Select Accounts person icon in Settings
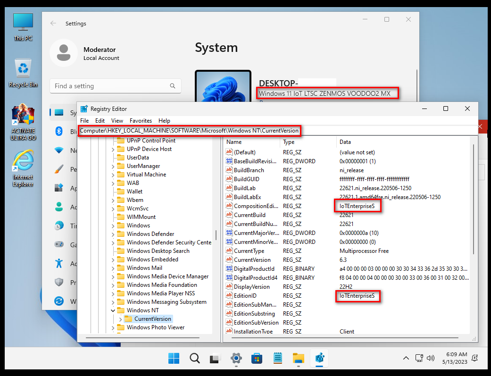 [x=59, y=207]
